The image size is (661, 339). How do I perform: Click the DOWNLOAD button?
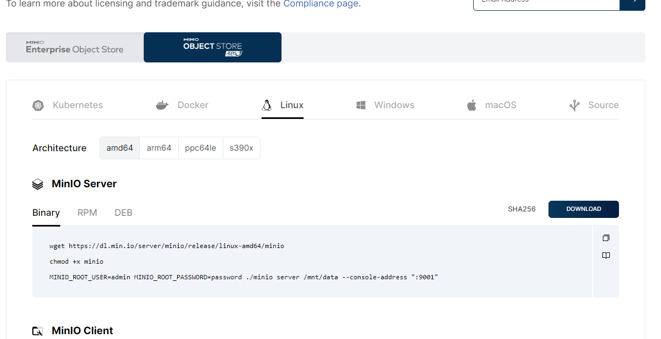(x=583, y=209)
